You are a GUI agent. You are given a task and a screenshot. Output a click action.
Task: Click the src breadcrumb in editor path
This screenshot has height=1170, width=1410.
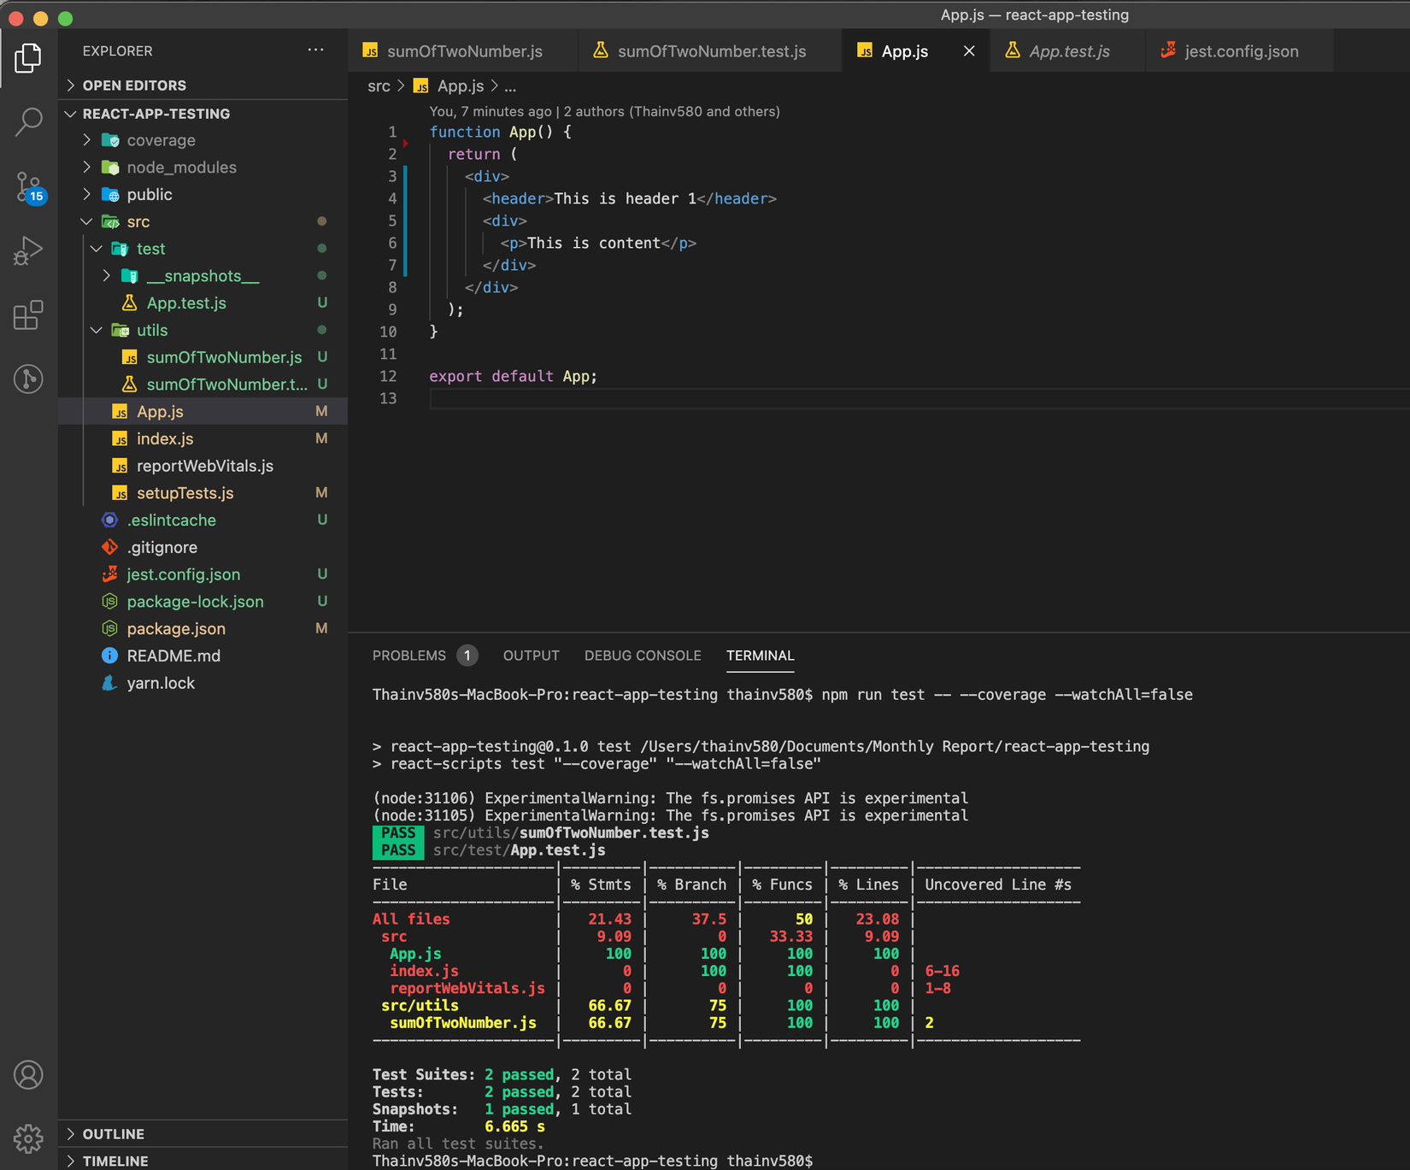tap(379, 86)
